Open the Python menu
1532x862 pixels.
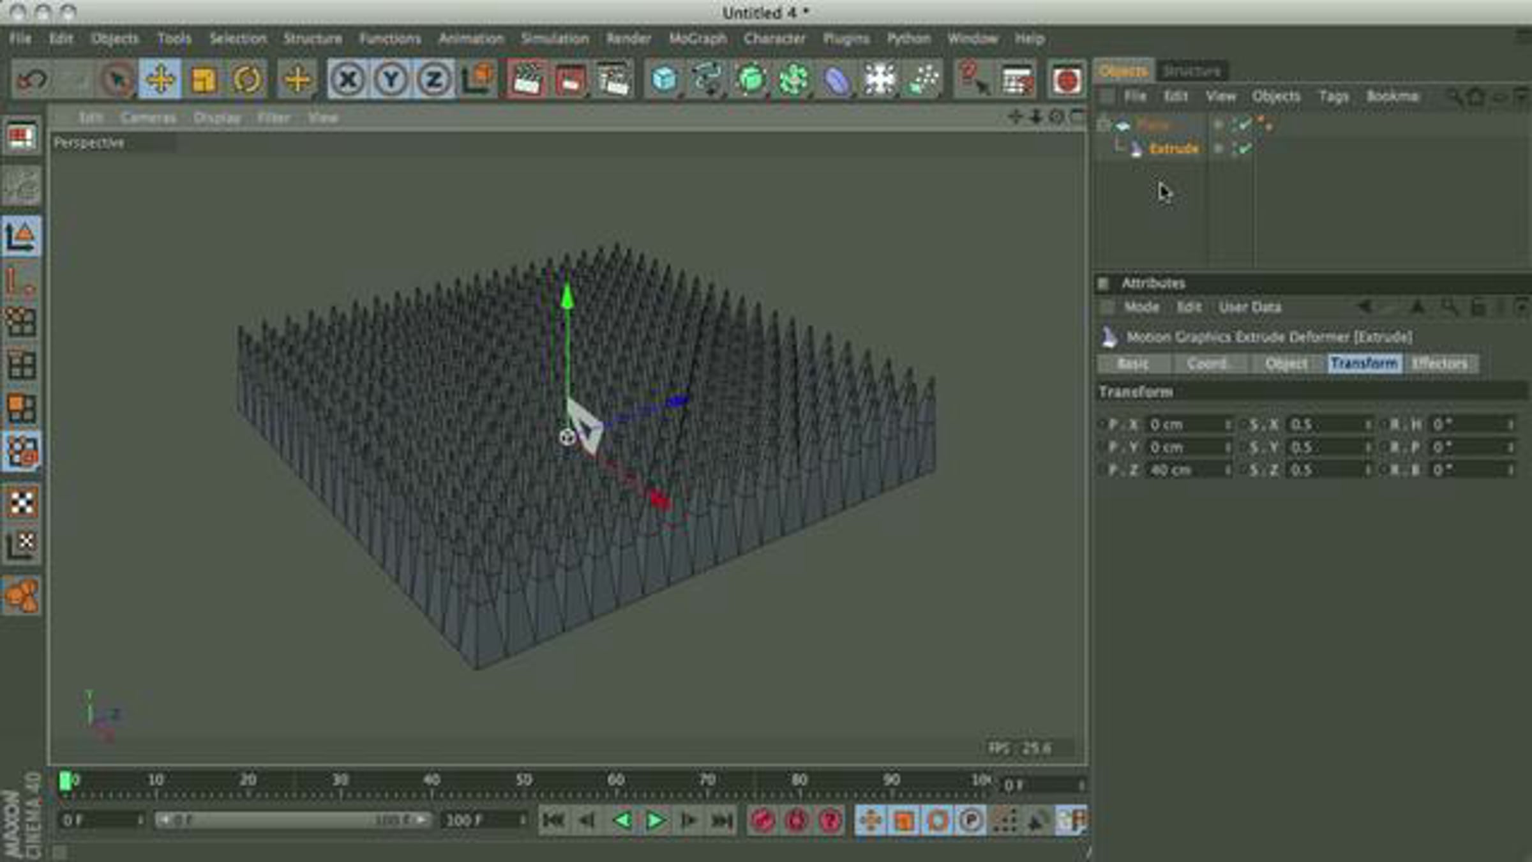coord(908,38)
